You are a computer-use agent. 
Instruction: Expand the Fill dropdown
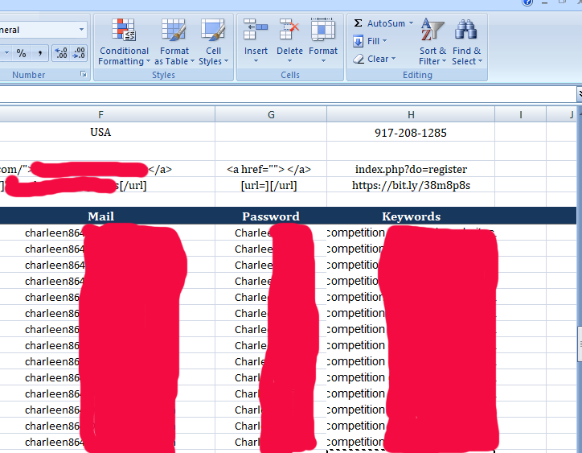[384, 41]
